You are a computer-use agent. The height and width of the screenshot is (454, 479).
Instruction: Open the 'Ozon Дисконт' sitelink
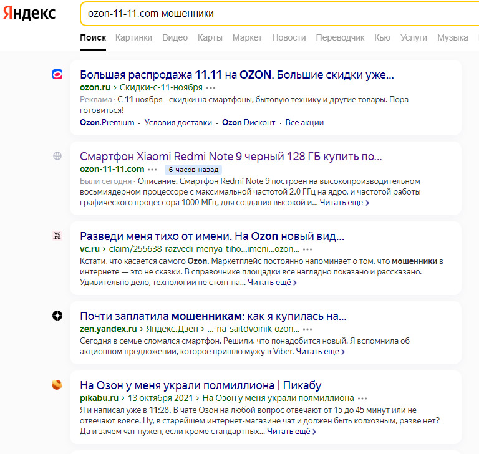(x=248, y=122)
